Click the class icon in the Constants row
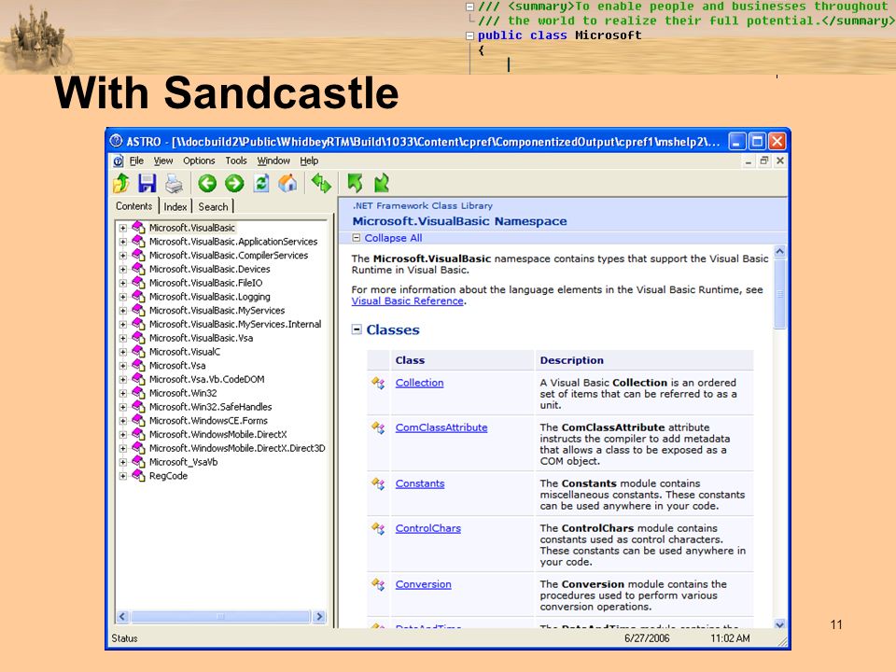Screen dimensions: 896x672 point(378,483)
